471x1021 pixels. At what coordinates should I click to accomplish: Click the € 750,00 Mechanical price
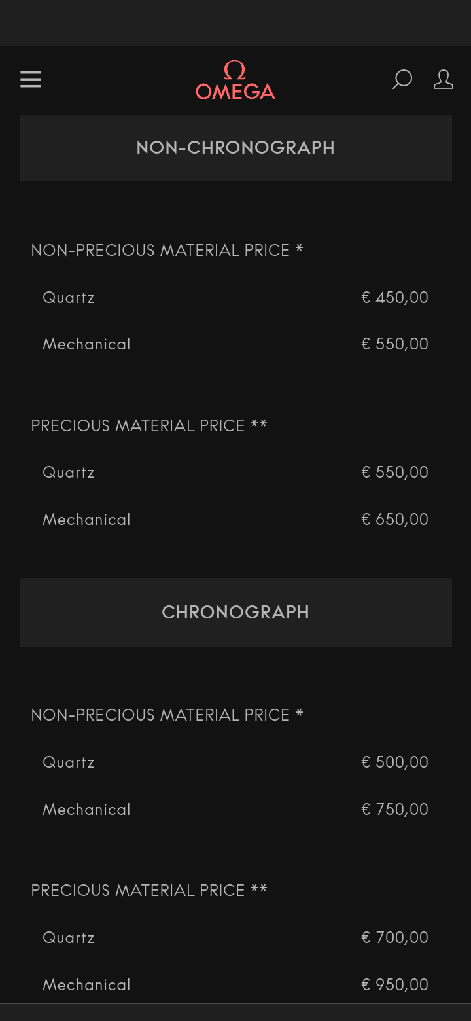tap(394, 810)
